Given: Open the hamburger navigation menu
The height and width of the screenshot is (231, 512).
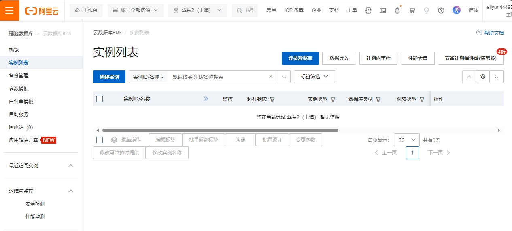Looking at the screenshot, I should pyautogui.click(x=9, y=10).
